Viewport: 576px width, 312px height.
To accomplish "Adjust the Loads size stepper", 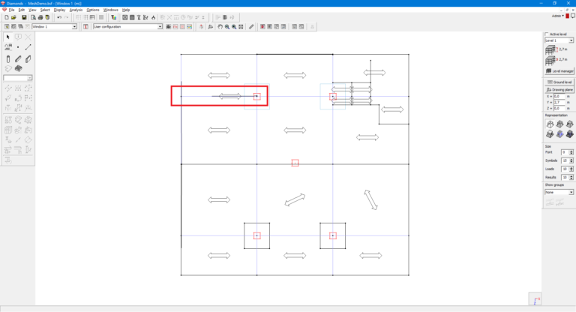I will 571,169.
